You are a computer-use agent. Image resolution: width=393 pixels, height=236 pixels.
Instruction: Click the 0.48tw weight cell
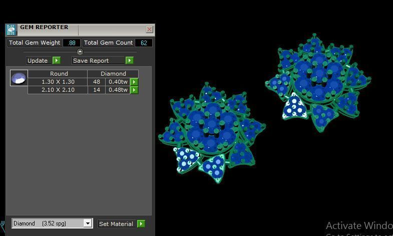(x=118, y=90)
